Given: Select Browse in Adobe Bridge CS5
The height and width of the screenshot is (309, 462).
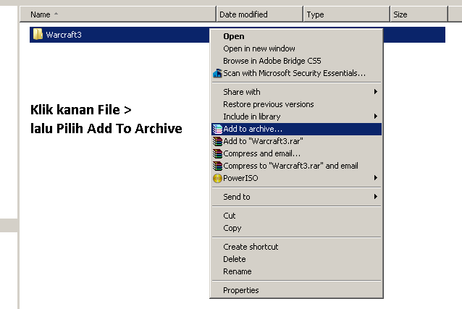Looking at the screenshot, I should coord(296,61).
